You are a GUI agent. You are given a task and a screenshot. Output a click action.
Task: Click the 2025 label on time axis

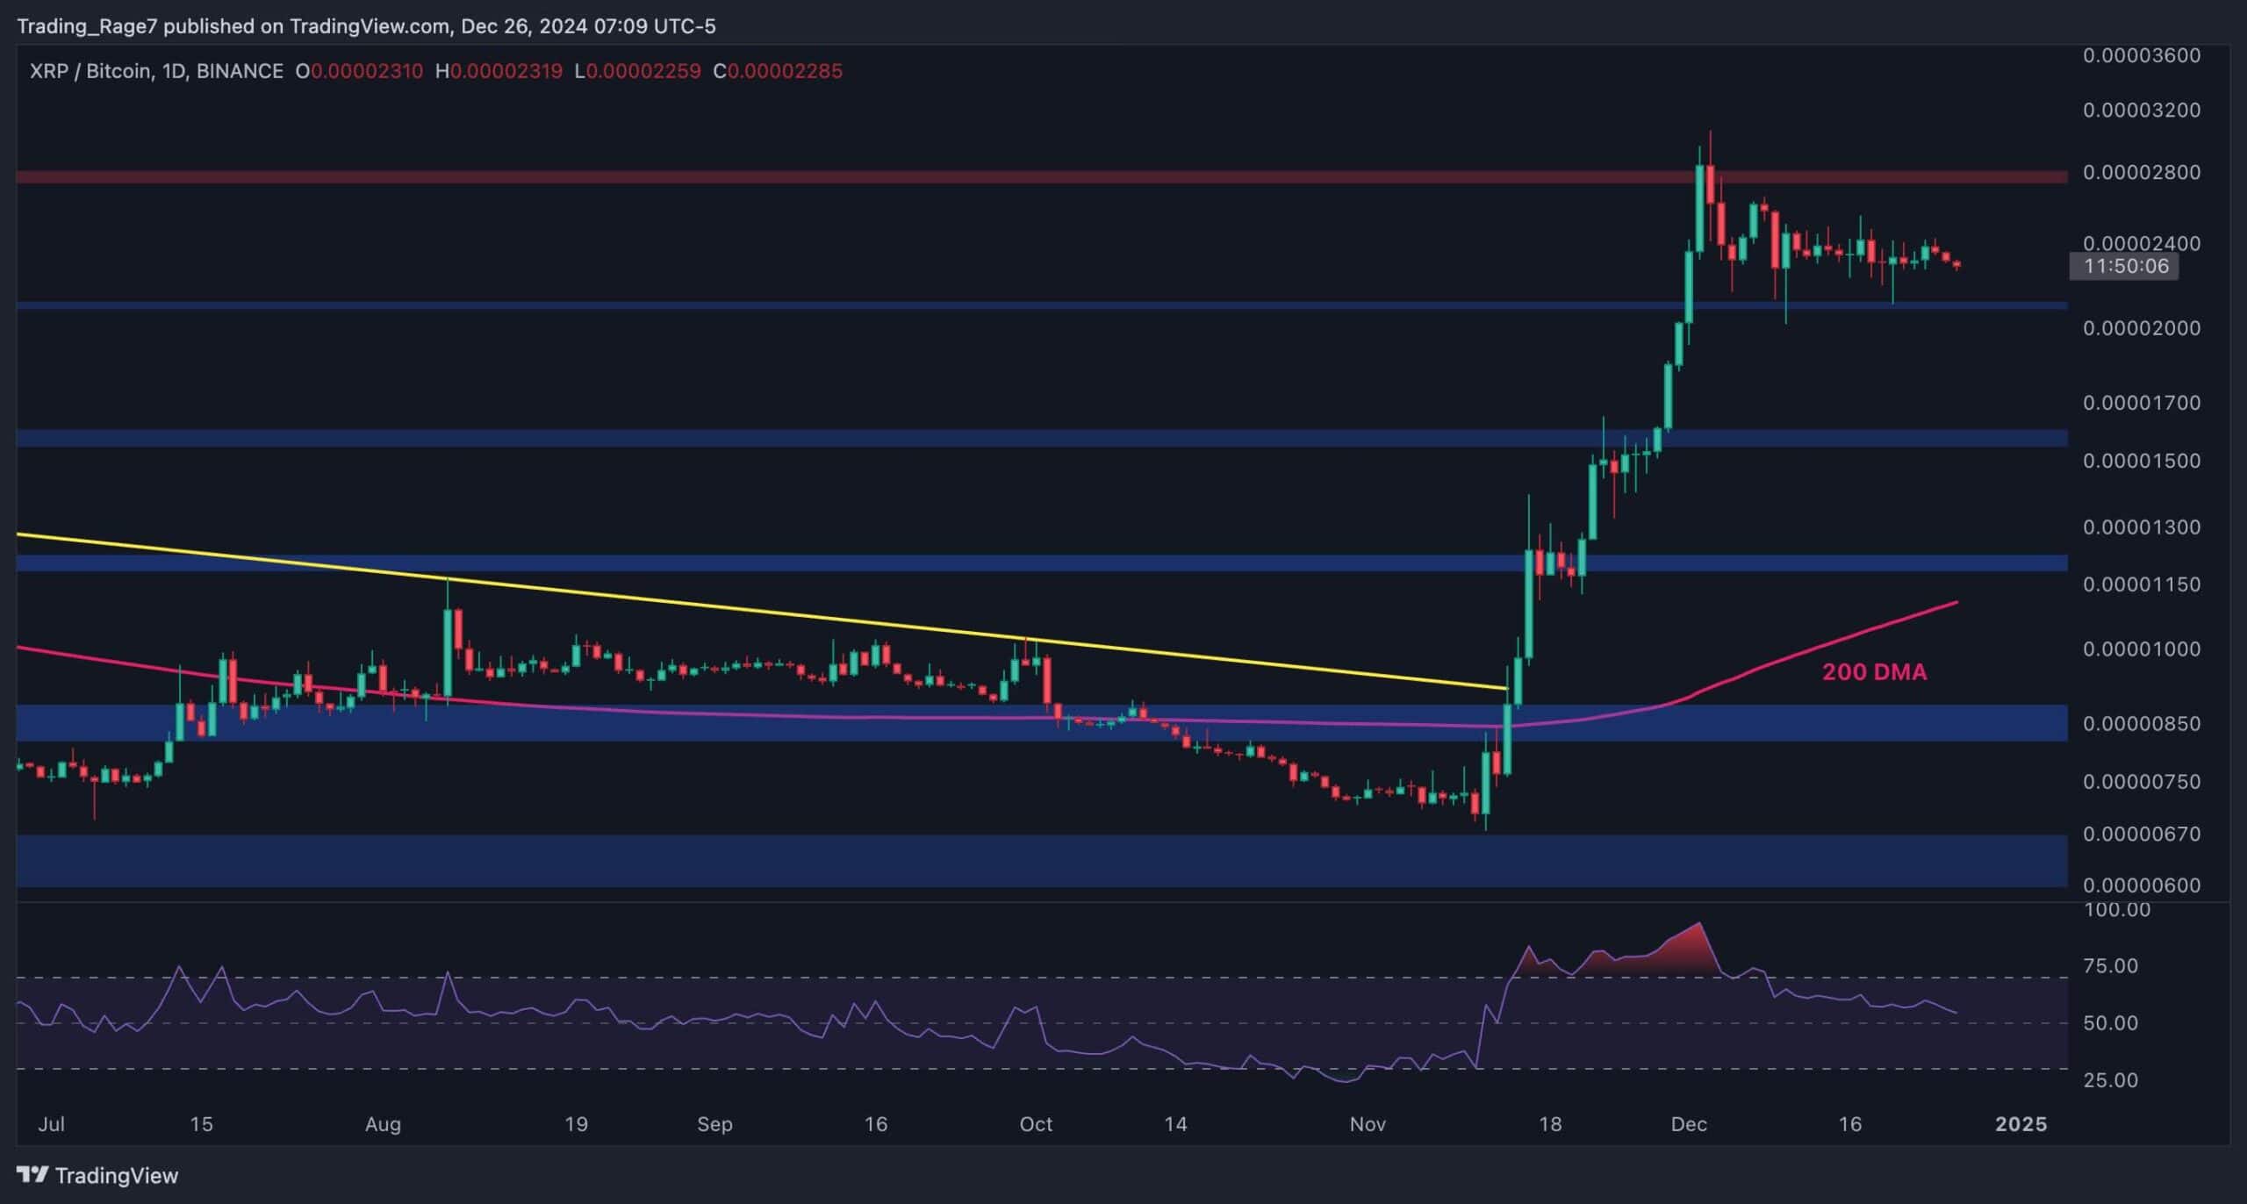[2021, 1124]
